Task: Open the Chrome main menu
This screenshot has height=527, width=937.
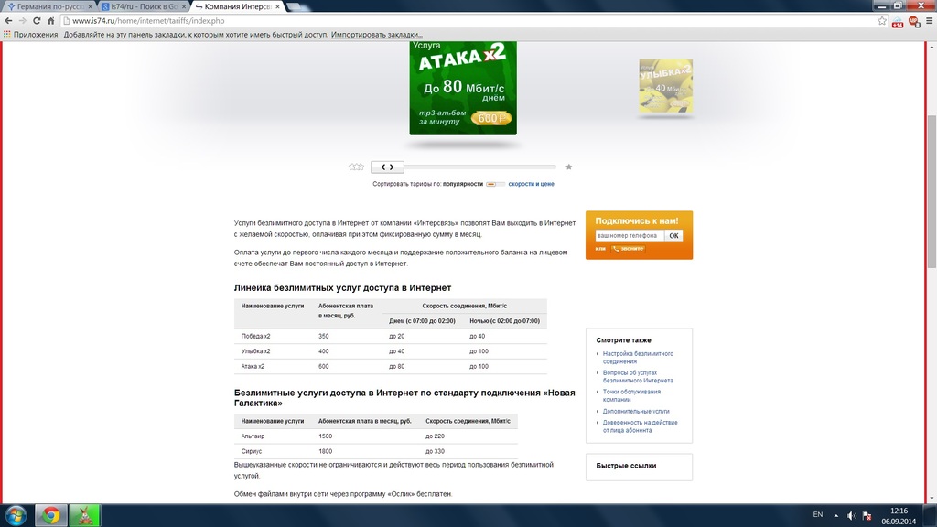Action: pos(930,21)
